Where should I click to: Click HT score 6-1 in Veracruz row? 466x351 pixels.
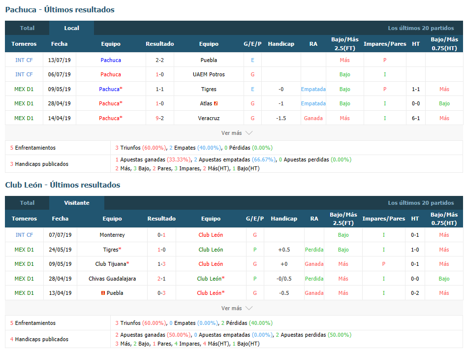point(415,118)
